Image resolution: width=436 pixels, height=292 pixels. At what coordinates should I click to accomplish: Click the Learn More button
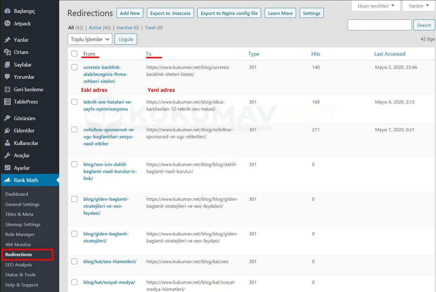(x=280, y=13)
